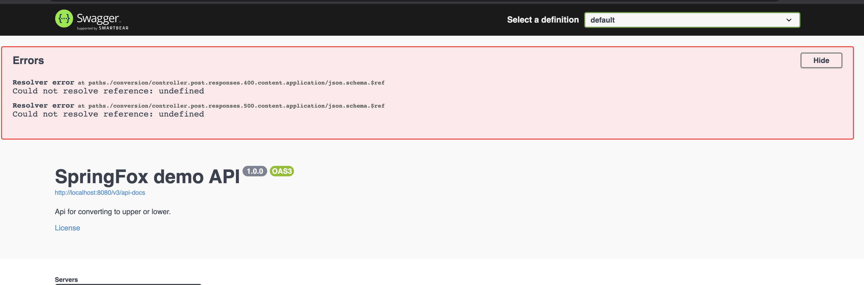Image resolution: width=864 pixels, height=285 pixels.
Task: Open the api-docs URL link
Action: [100, 192]
